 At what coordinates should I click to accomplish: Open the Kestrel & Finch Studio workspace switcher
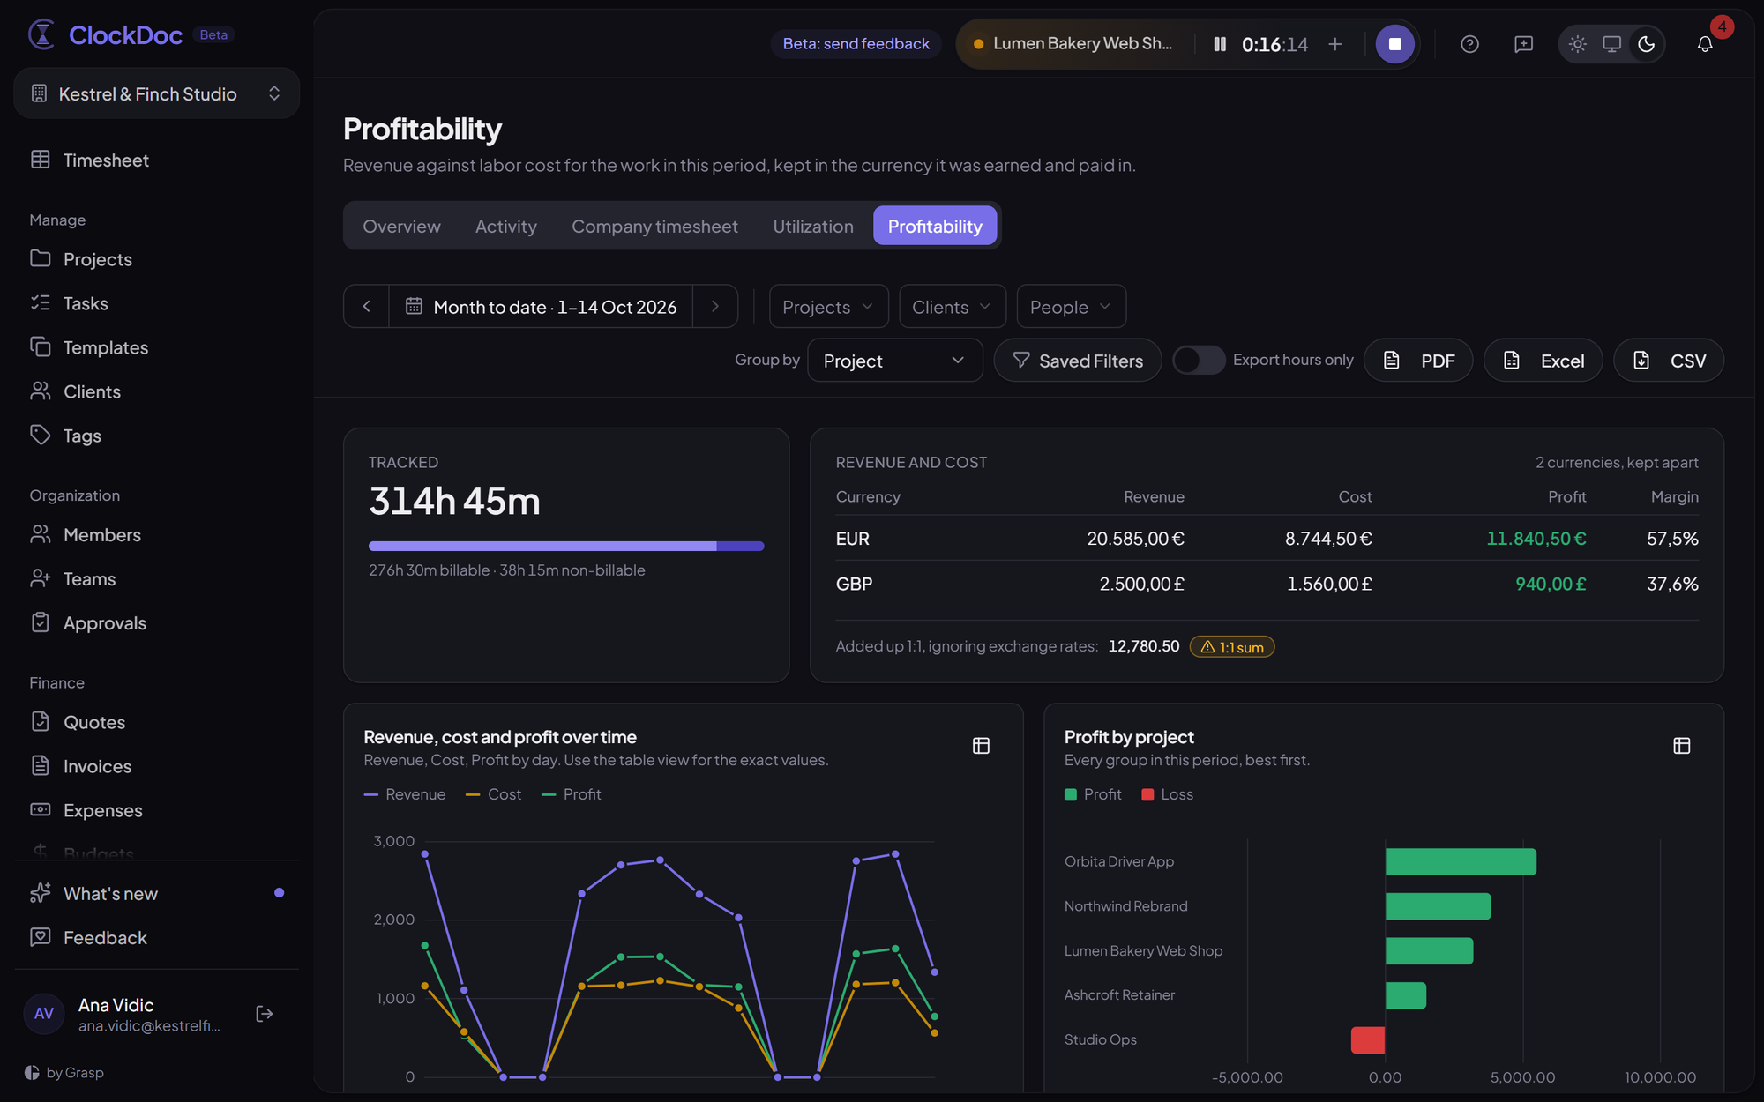pos(157,93)
